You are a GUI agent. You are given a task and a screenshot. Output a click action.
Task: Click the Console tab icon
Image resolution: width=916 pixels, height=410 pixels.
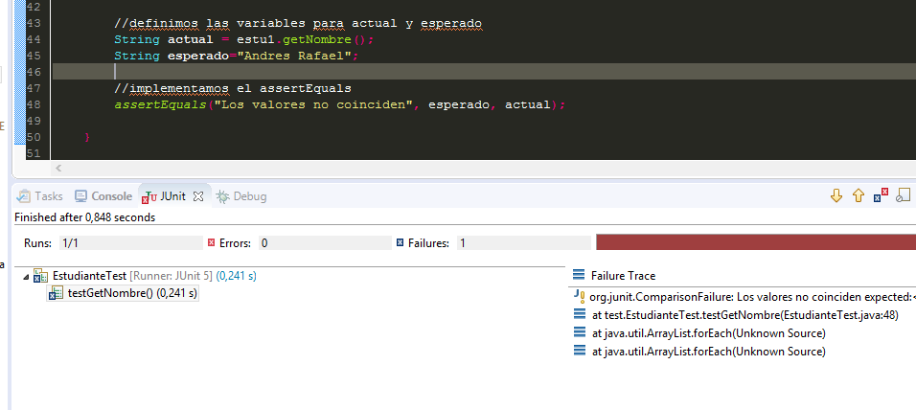(x=81, y=196)
